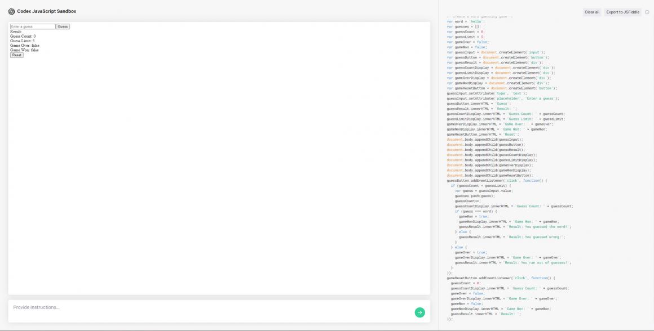Click the info icon beside Export to JSFiddle

tap(647, 12)
